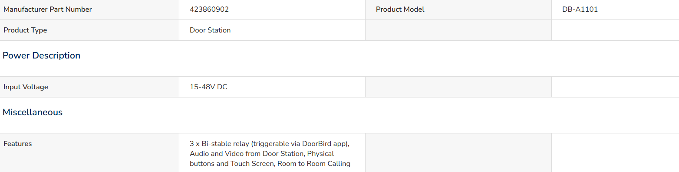The width and height of the screenshot is (679, 172).
Task: Click empty cell right of Features description
Action: click(458, 153)
